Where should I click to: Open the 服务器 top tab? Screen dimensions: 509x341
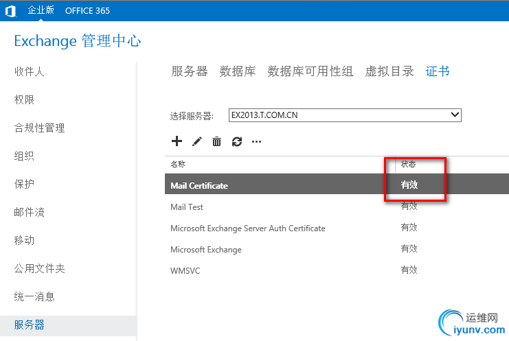189,71
